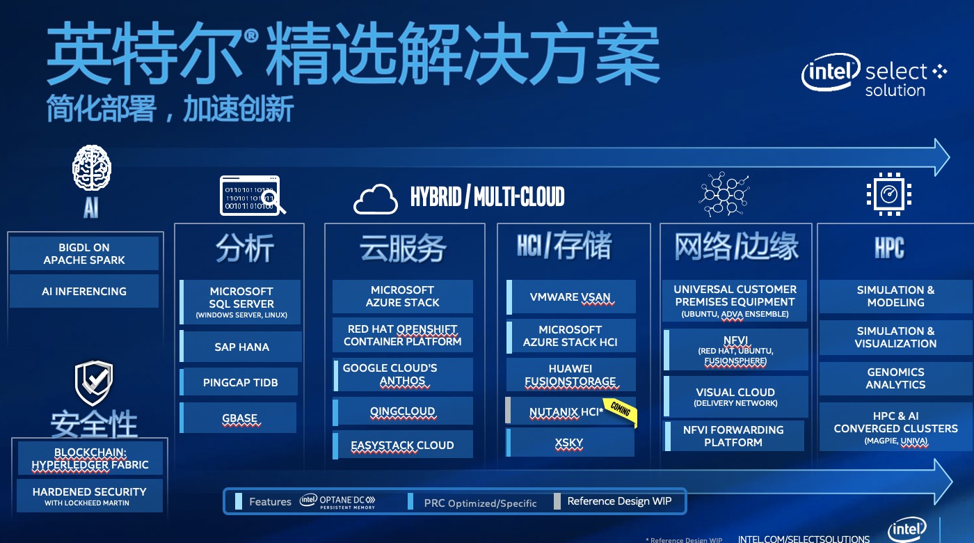Click the AI brain icon

tap(91, 169)
